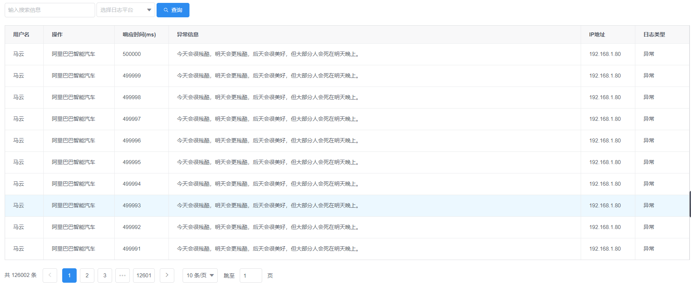Click 异常 log type in the 499991 row
The height and width of the screenshot is (291, 691).
(x=649, y=249)
